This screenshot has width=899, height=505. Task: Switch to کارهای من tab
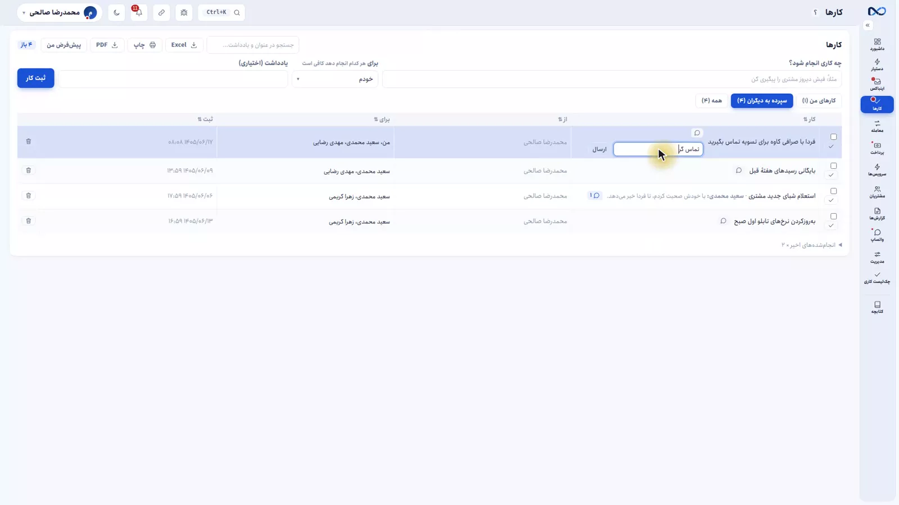[x=819, y=100]
